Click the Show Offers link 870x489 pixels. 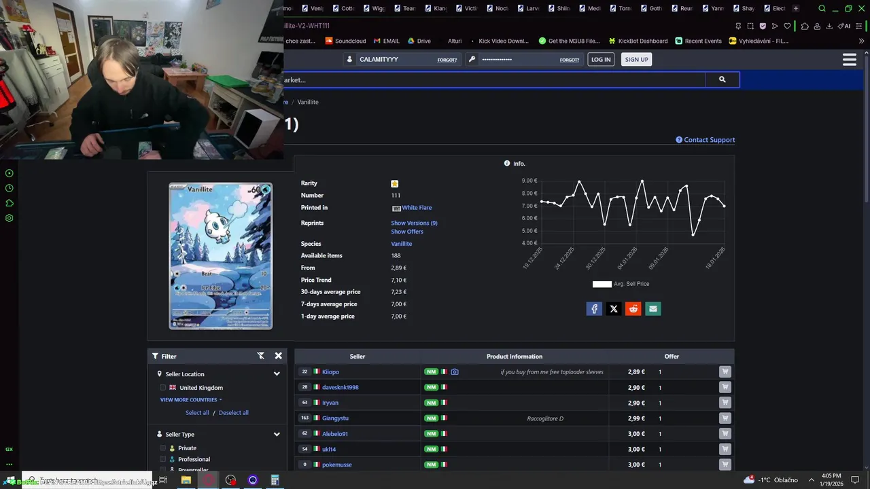407,232
